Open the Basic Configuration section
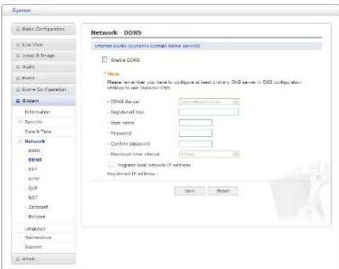Viewport: 339px width, 269px height. tap(43, 29)
